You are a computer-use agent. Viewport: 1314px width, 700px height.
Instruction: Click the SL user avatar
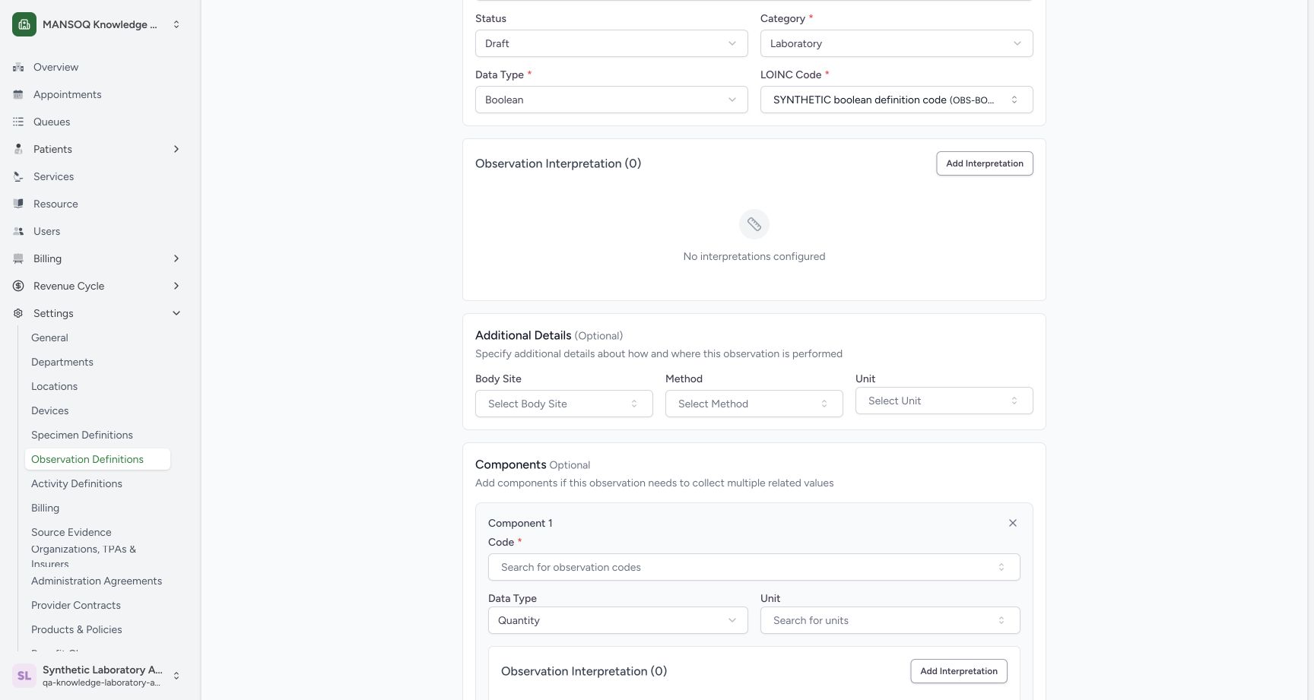click(x=24, y=676)
